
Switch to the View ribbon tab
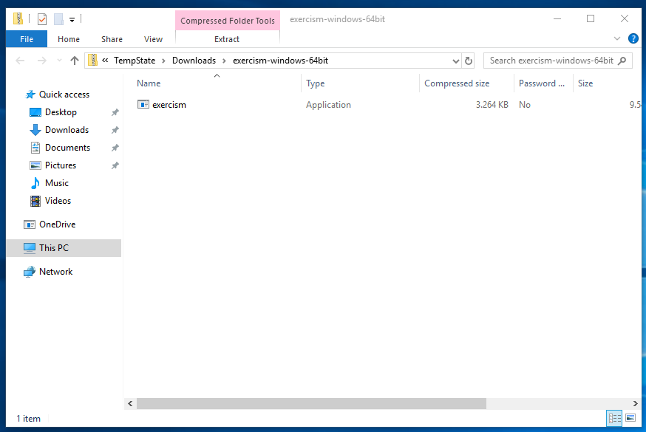coord(153,39)
